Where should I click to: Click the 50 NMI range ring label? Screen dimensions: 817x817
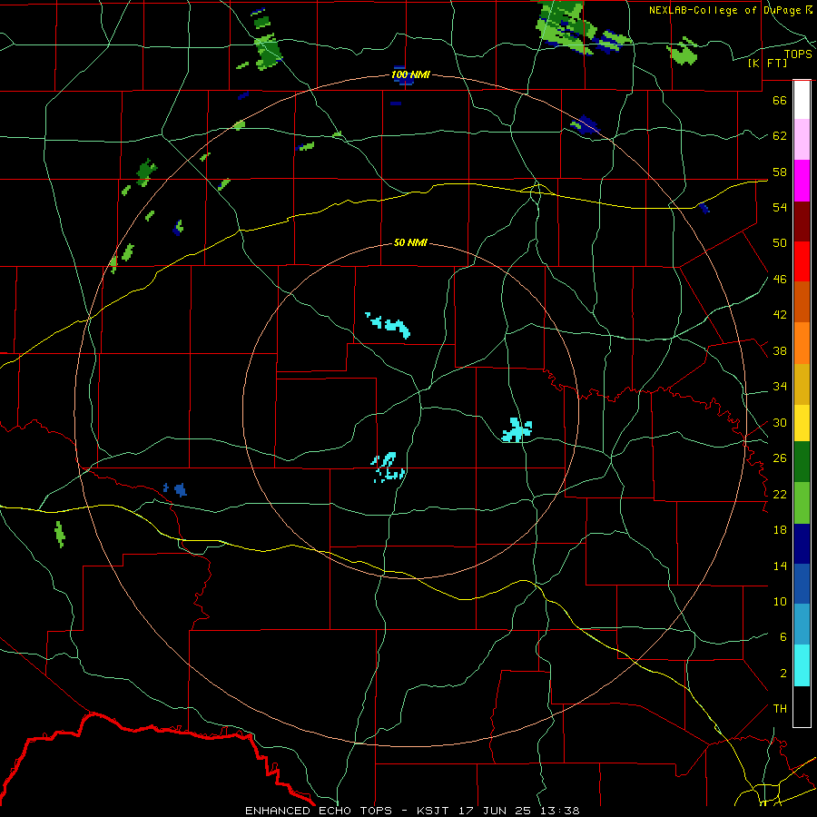[x=410, y=242]
